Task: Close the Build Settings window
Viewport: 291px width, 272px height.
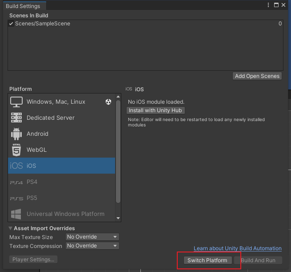Action: pyautogui.click(x=283, y=5)
